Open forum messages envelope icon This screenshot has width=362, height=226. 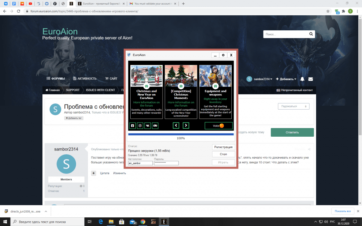(311, 79)
